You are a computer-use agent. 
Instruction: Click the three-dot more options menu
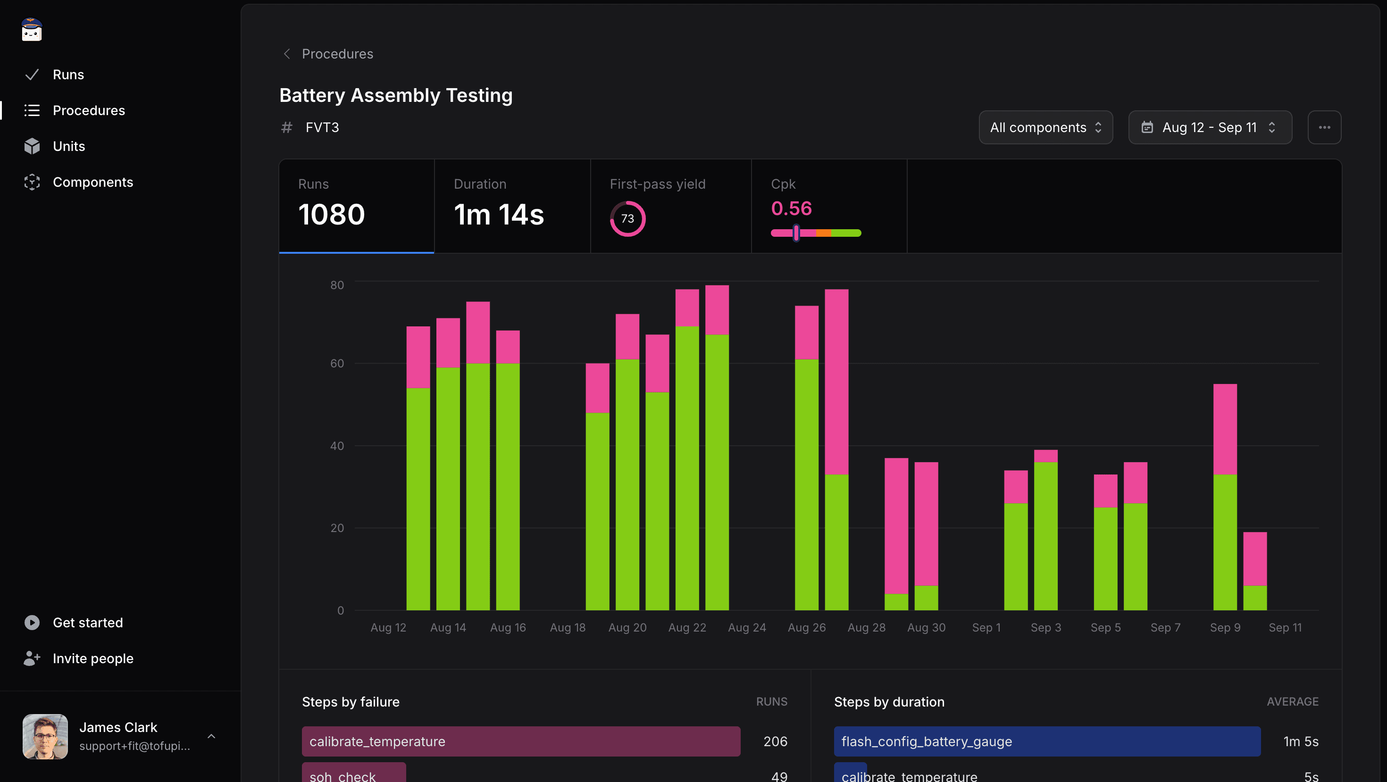pyautogui.click(x=1324, y=127)
